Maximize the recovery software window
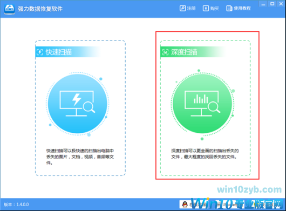 [272, 4]
